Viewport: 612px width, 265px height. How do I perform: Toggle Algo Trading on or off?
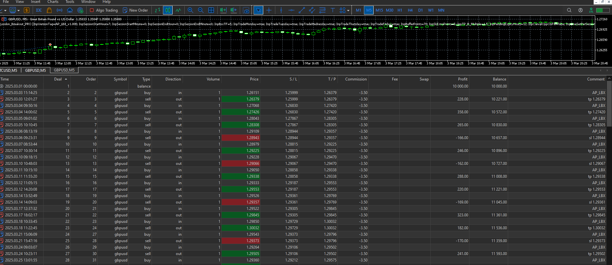104,10
